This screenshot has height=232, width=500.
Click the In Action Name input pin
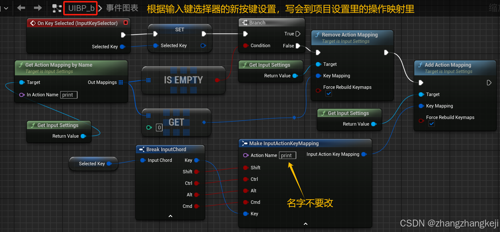pos(22,95)
